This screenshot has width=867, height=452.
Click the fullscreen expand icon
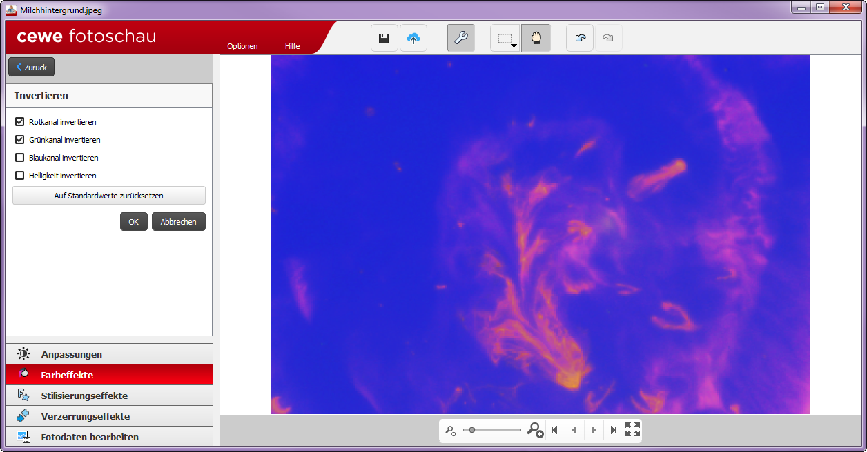632,430
